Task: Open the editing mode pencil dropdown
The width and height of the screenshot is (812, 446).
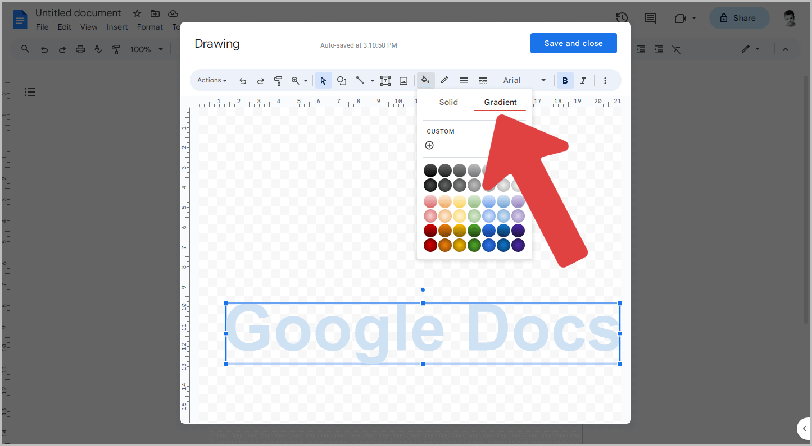Action: point(750,49)
